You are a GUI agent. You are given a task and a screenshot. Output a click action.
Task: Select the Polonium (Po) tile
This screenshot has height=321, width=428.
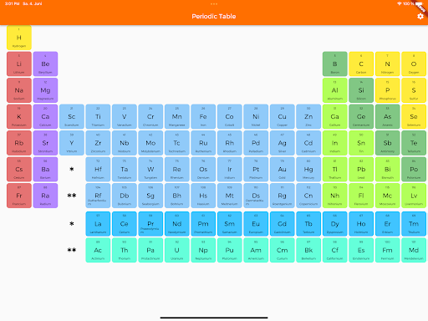pos(414,169)
